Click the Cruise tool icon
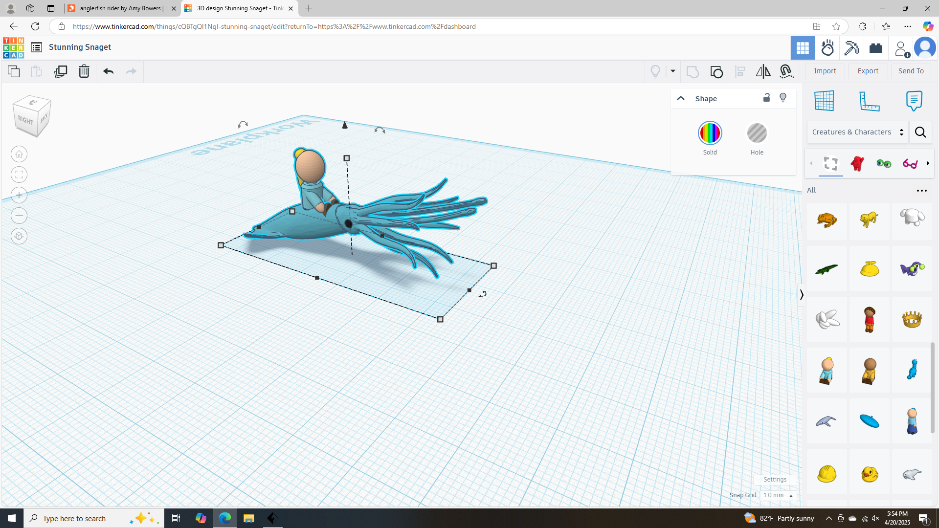This screenshot has width=939, height=528. (786, 71)
